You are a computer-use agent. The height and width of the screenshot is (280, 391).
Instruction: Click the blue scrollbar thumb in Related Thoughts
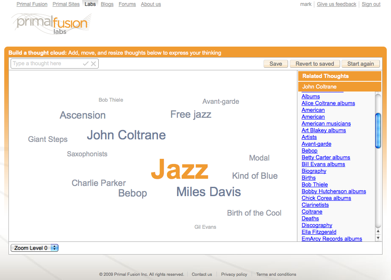point(378,130)
